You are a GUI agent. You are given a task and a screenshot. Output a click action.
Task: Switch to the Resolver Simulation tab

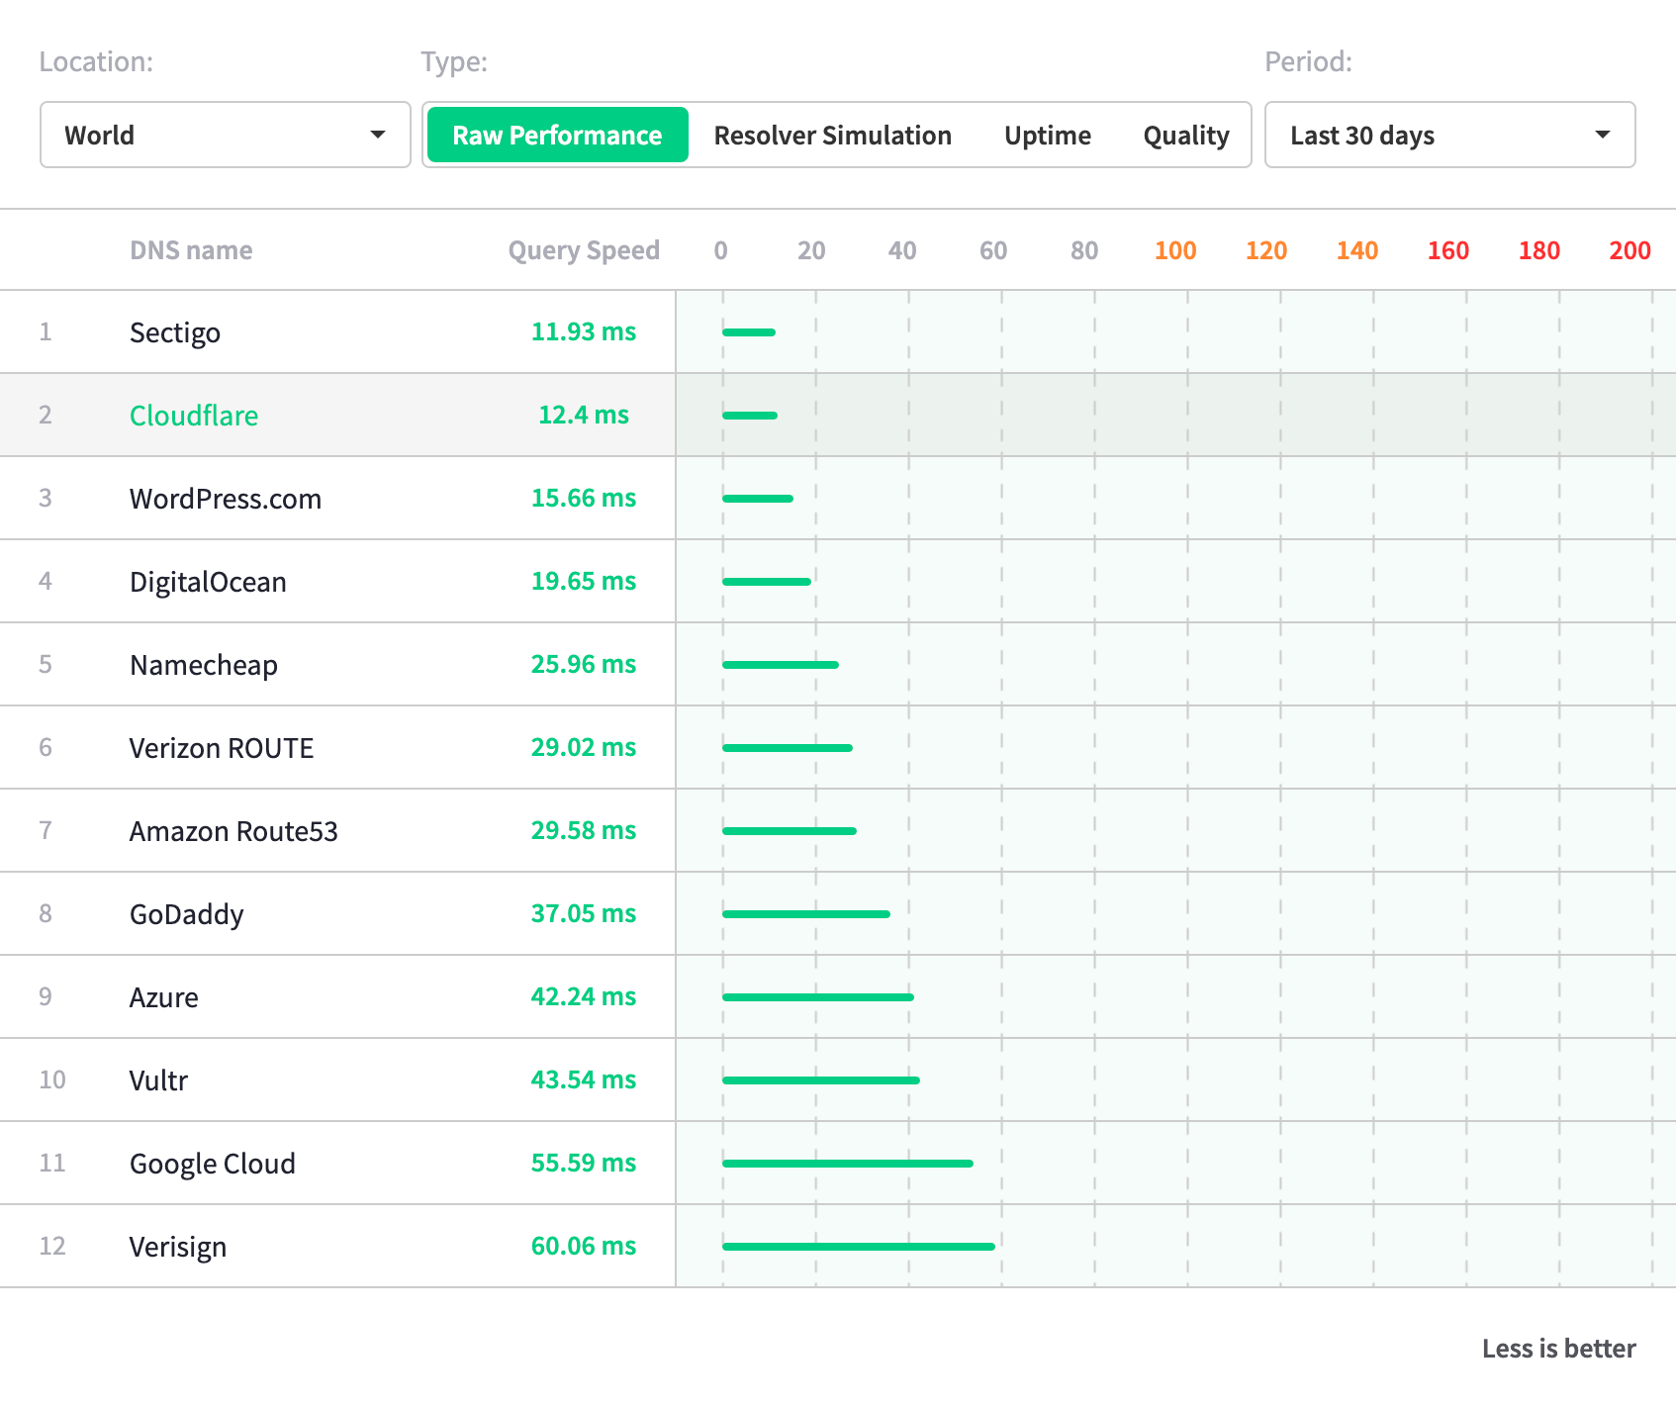point(832,135)
